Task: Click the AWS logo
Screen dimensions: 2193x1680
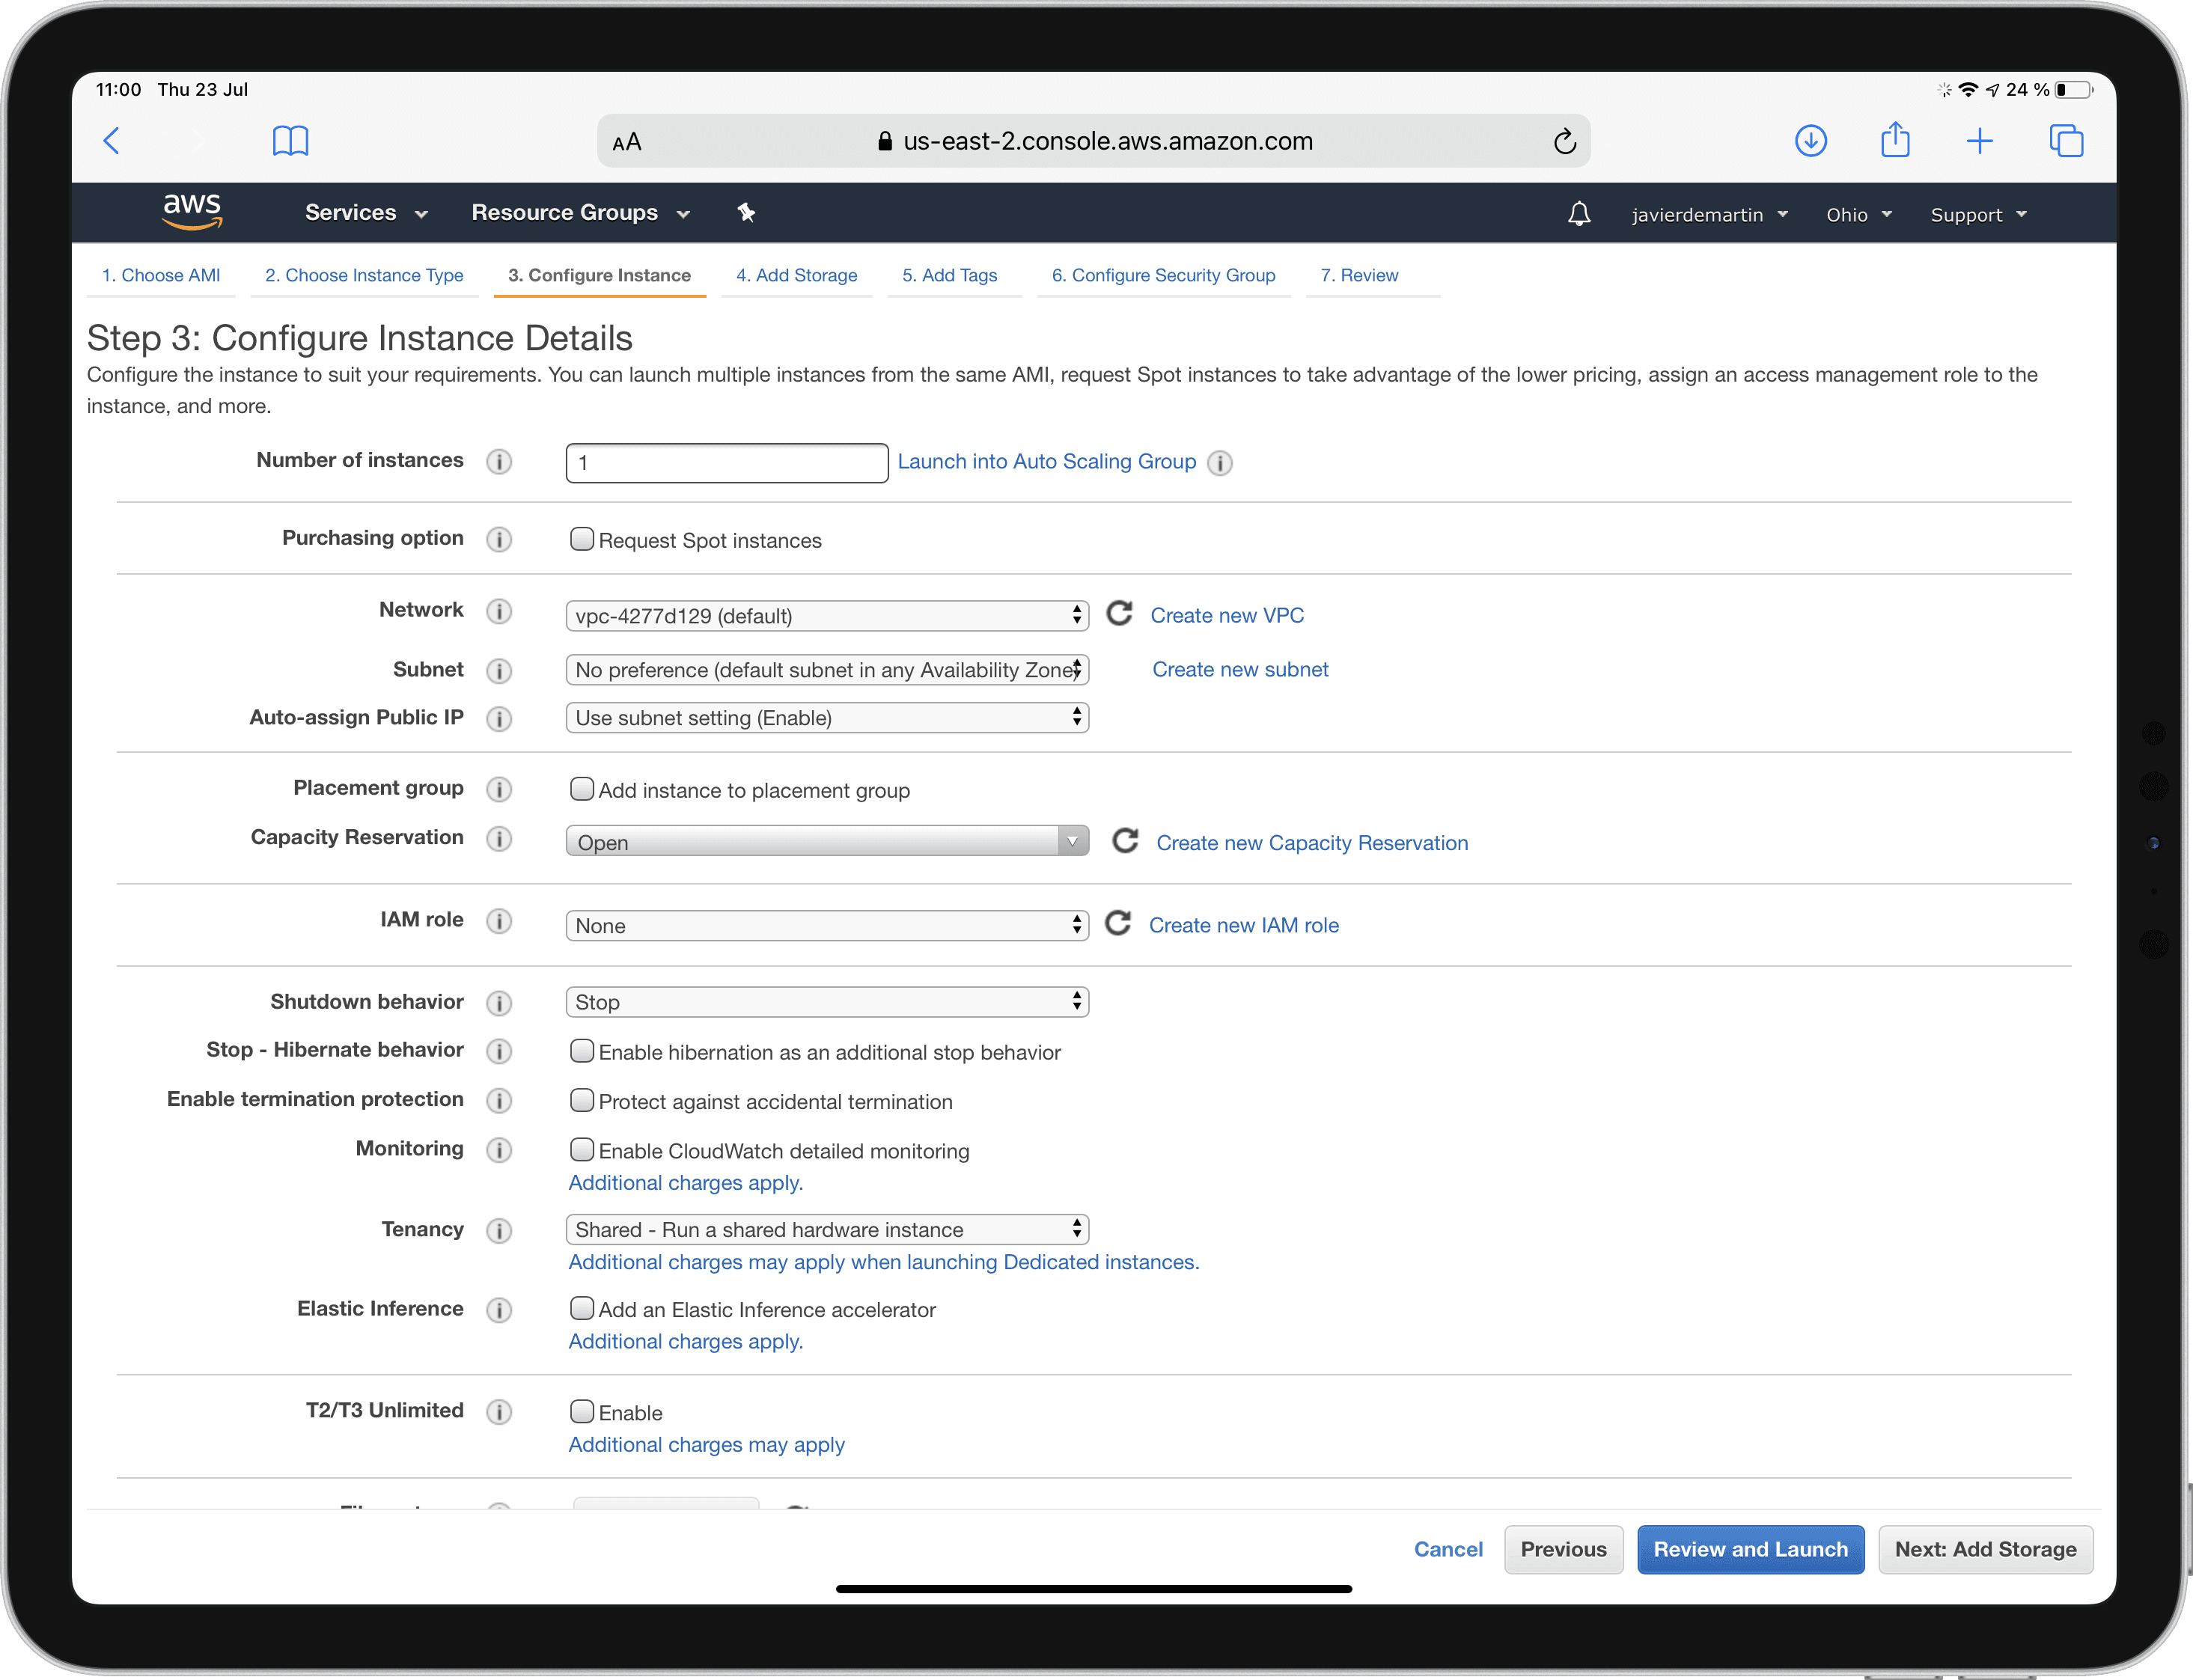Action: (x=192, y=211)
